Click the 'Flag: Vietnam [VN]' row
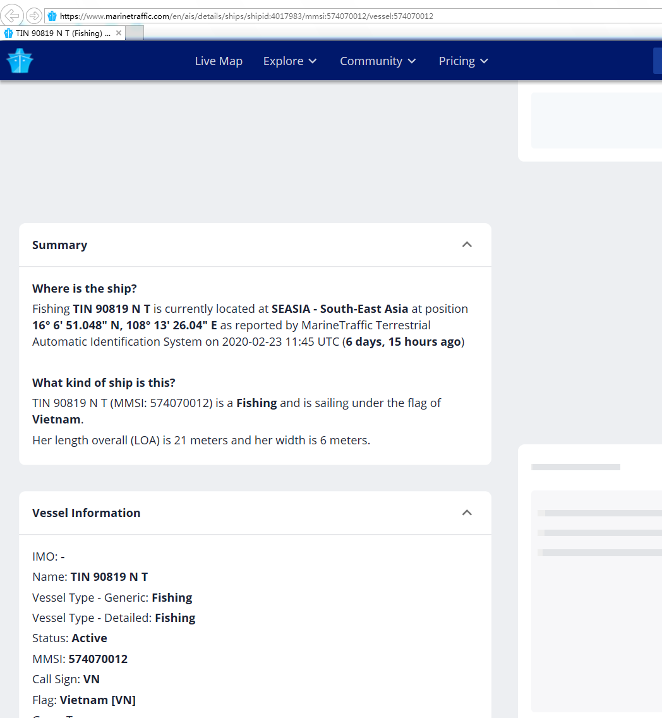This screenshot has width=662, height=718. pos(84,700)
